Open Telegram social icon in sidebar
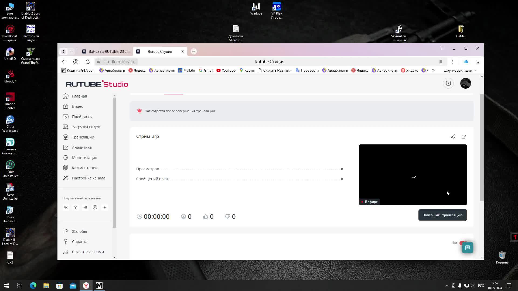 (x=85, y=207)
